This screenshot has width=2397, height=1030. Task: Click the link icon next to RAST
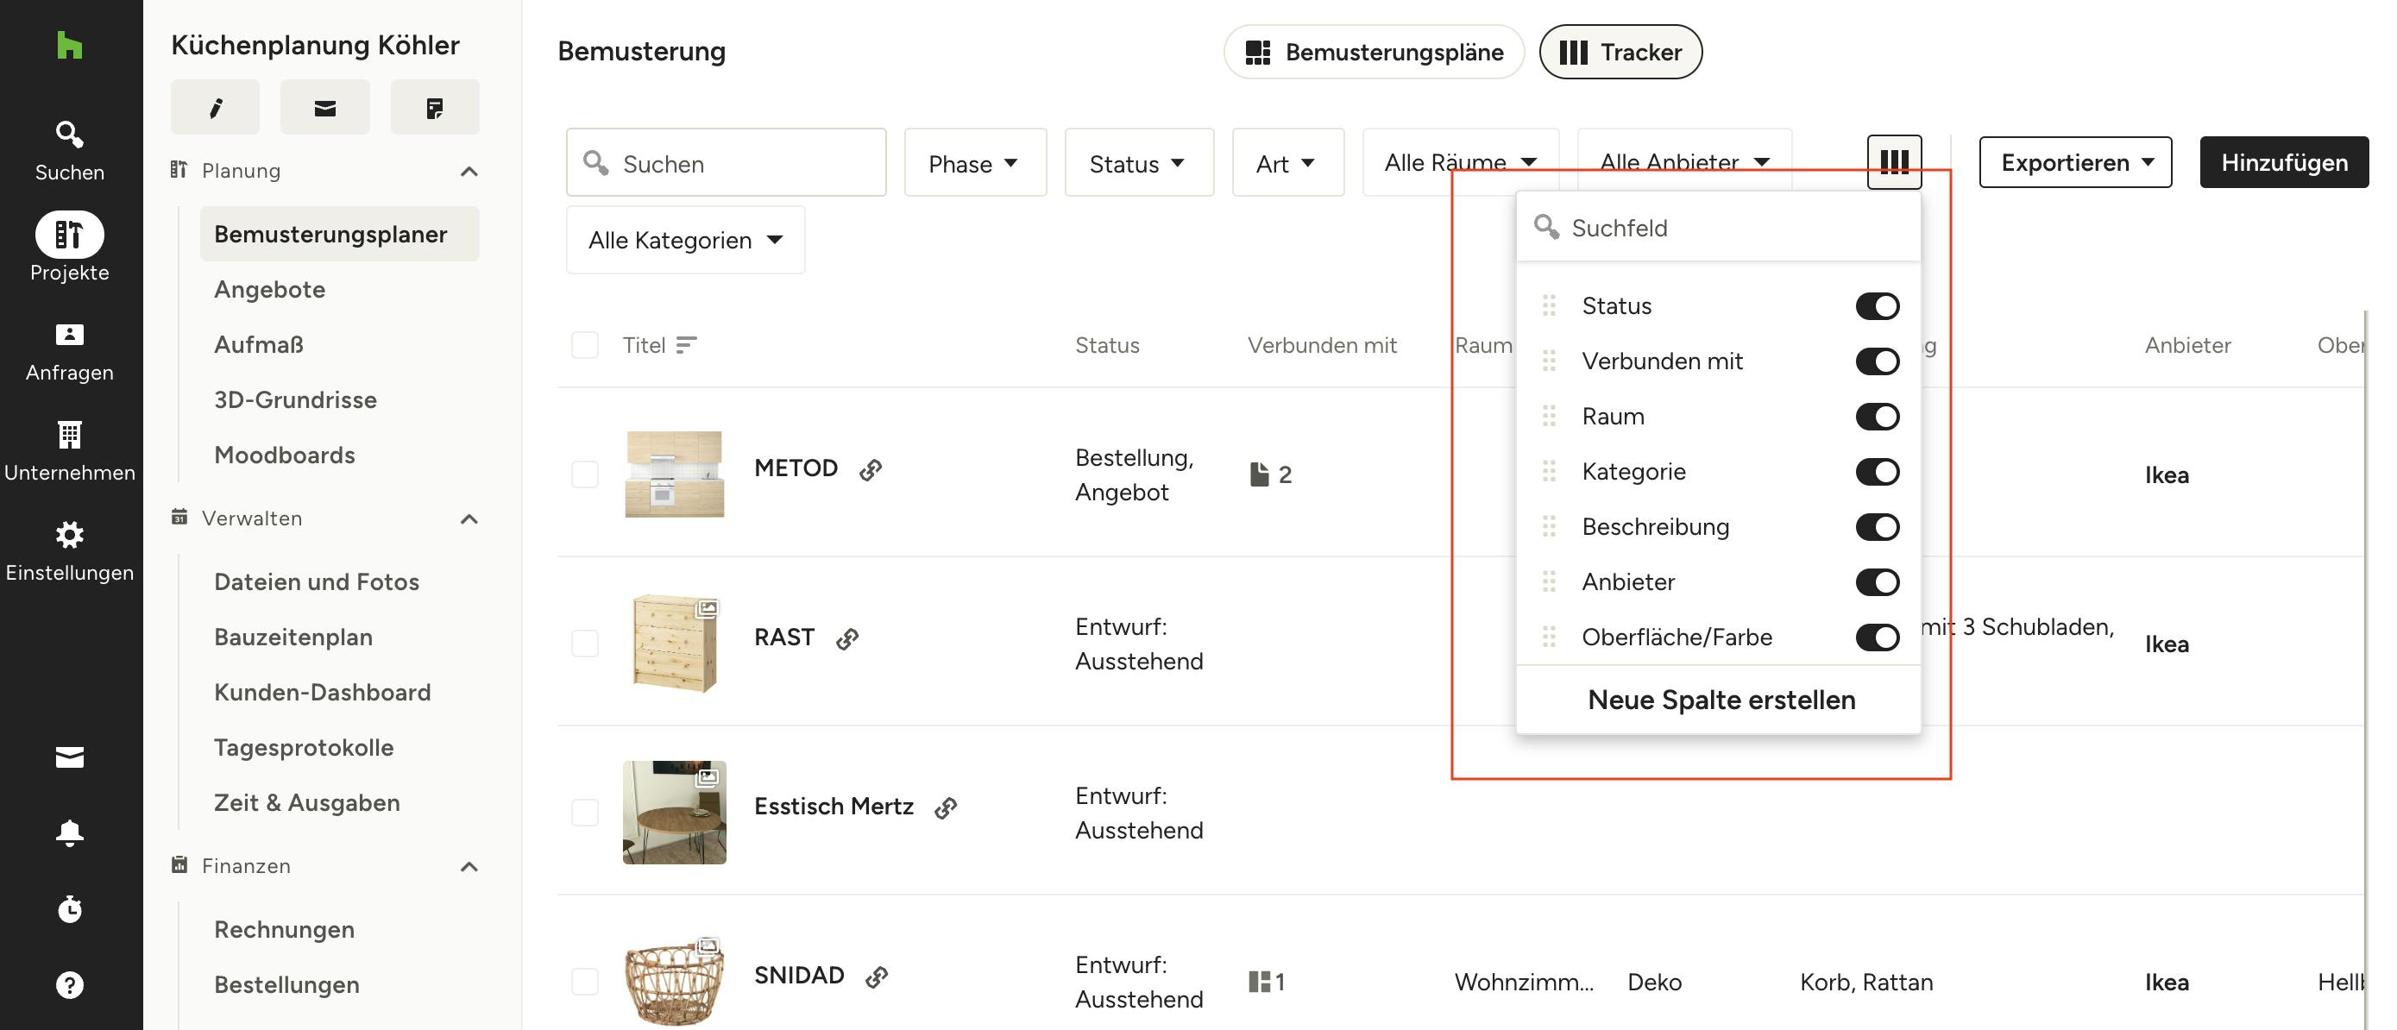point(846,639)
